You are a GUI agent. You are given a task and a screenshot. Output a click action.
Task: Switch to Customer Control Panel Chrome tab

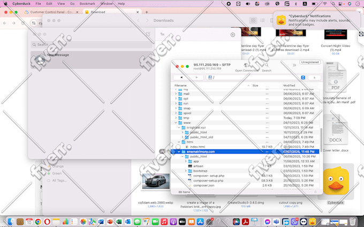pyautogui.click(x=51, y=12)
